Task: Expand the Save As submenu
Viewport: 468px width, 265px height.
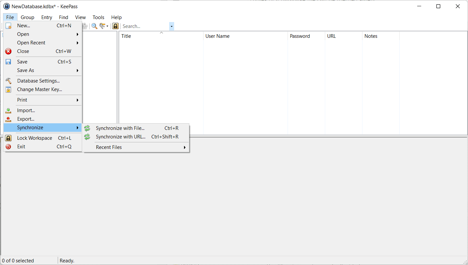Action: [x=43, y=70]
